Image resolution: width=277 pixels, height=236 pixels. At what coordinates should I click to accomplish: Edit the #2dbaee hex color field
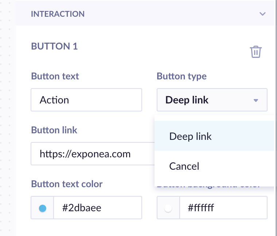(x=97, y=208)
